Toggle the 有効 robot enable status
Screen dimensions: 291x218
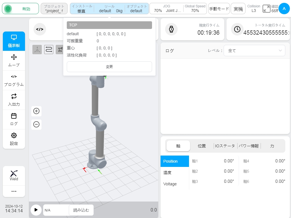pyautogui.click(x=20, y=9)
